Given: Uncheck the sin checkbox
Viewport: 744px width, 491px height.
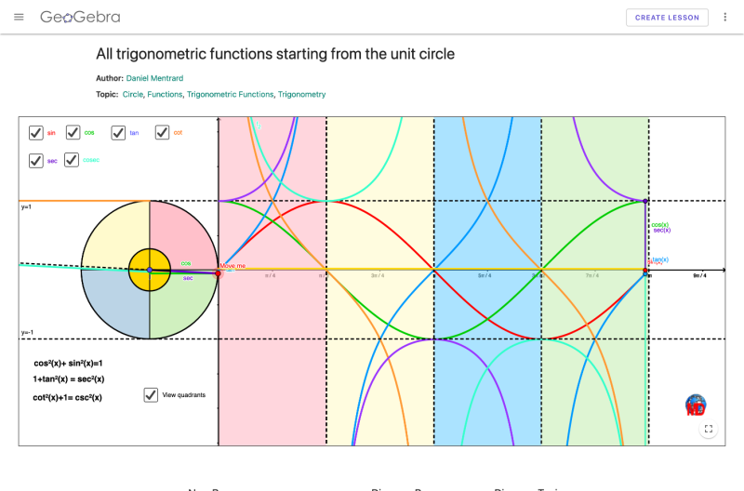Looking at the screenshot, I should (x=36, y=133).
